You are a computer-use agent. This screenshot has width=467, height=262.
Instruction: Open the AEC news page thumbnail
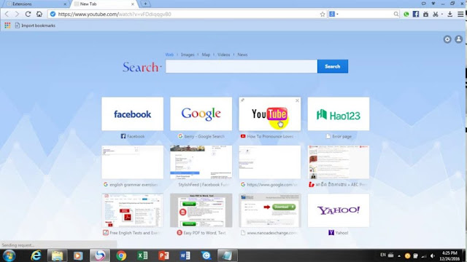click(x=339, y=162)
